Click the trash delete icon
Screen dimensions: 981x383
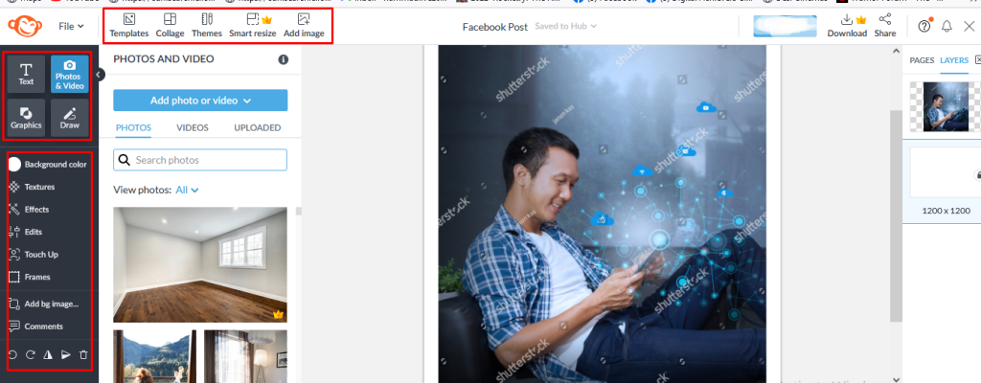(x=84, y=355)
